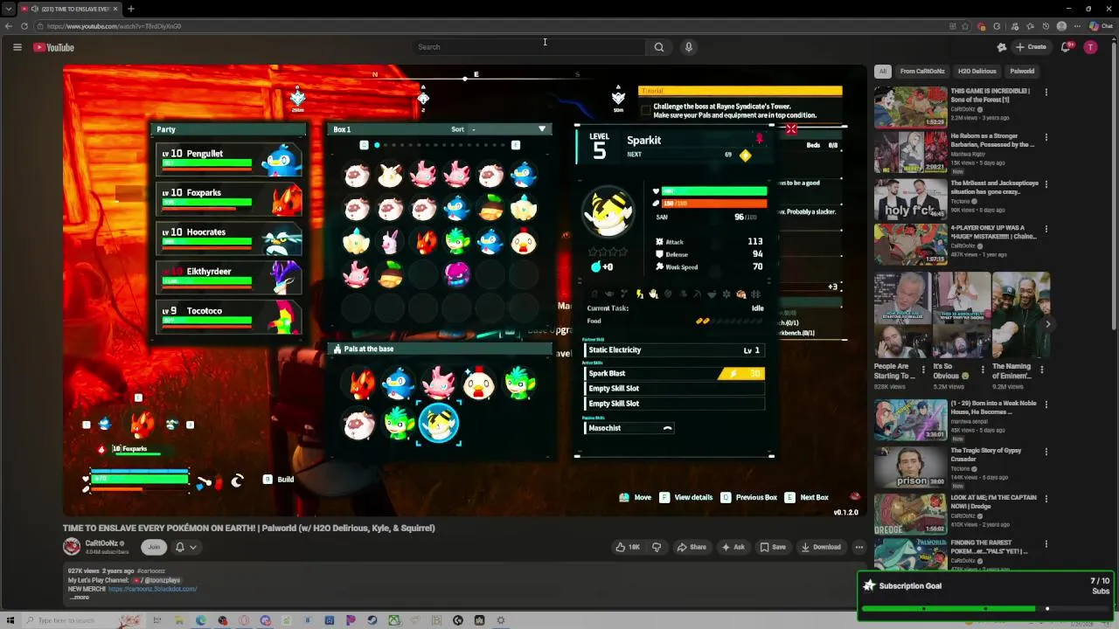Click the Create button
Viewport: 1119px width, 629px height.
point(1031,47)
